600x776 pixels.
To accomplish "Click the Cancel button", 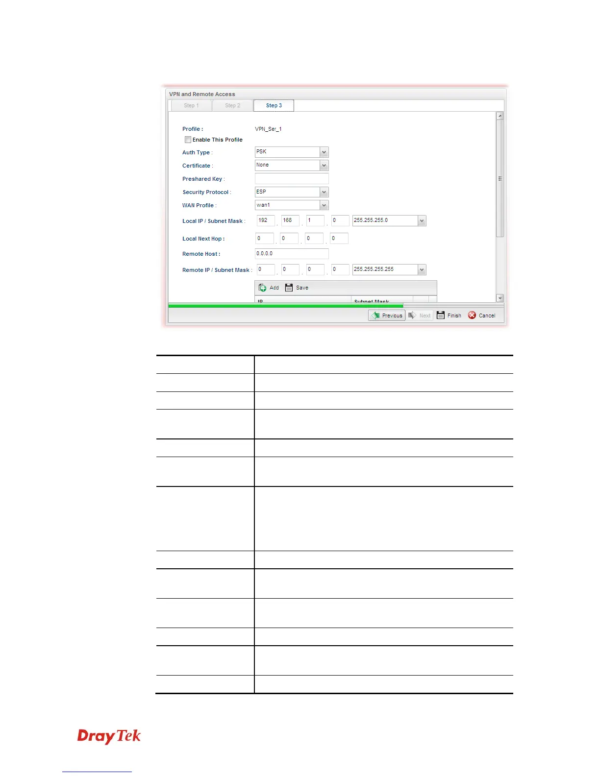I will (482, 315).
